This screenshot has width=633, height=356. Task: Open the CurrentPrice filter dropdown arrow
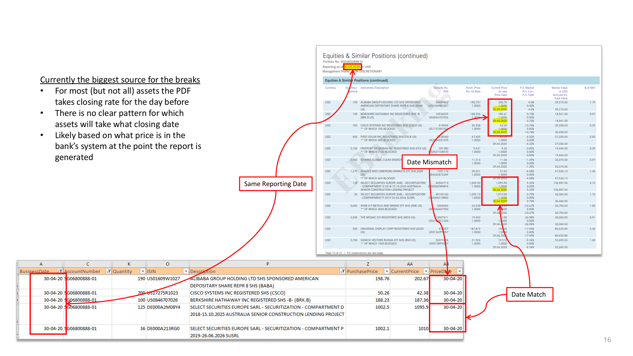pos(426,271)
